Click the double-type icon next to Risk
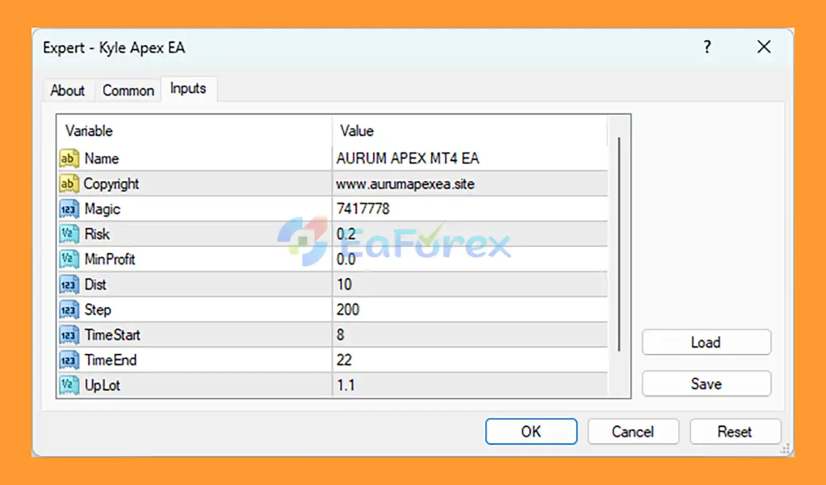The width and height of the screenshot is (826, 485). pyautogui.click(x=69, y=234)
